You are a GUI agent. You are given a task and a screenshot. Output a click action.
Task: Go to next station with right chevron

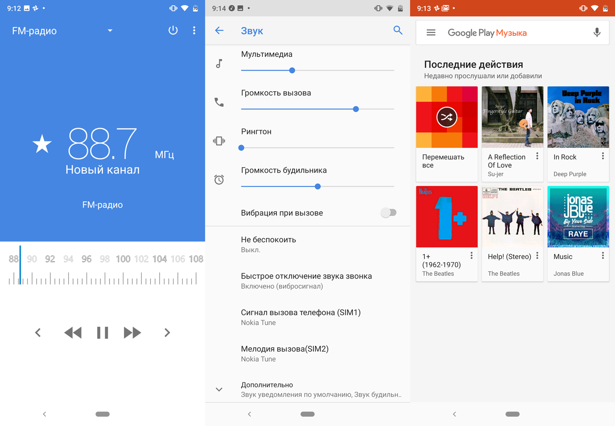pyautogui.click(x=167, y=332)
